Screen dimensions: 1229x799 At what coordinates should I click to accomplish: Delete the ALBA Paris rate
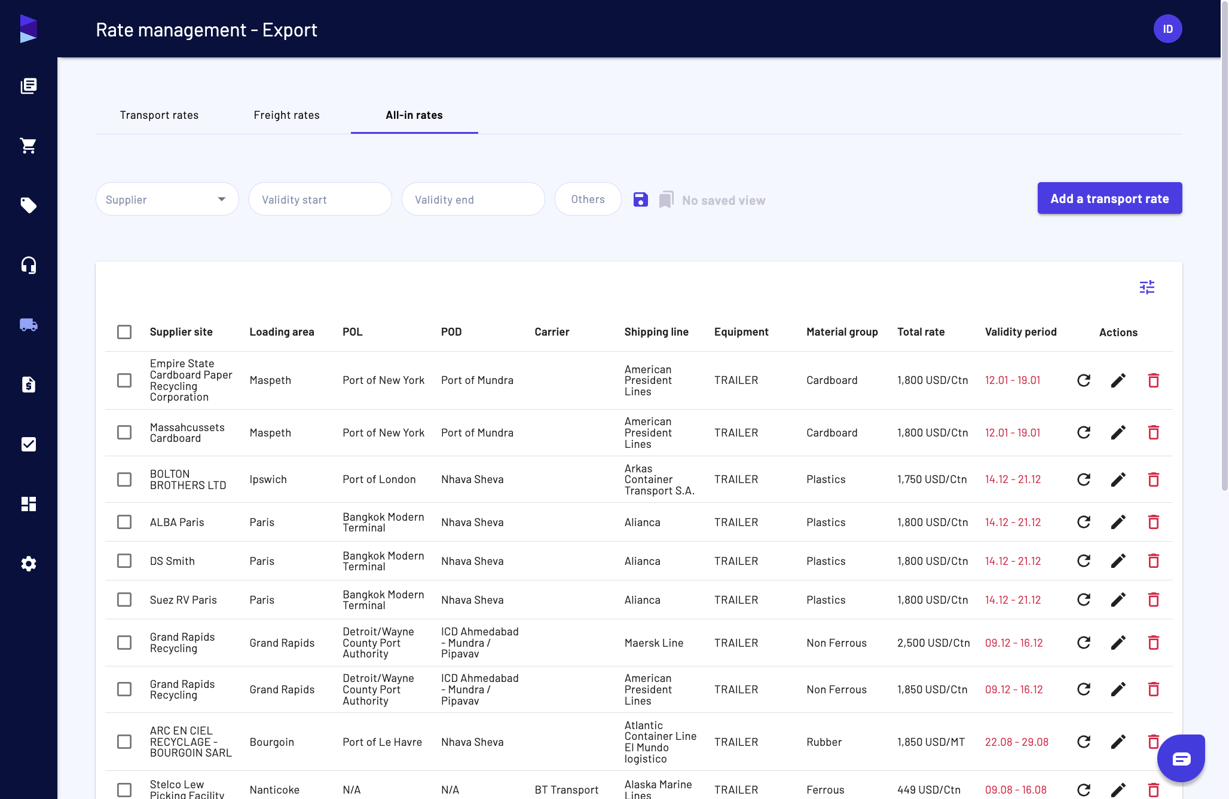point(1154,523)
